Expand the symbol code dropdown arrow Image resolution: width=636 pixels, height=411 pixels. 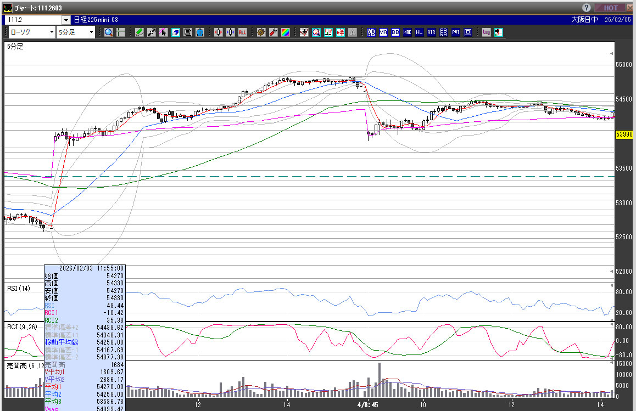pyautogui.click(x=66, y=20)
